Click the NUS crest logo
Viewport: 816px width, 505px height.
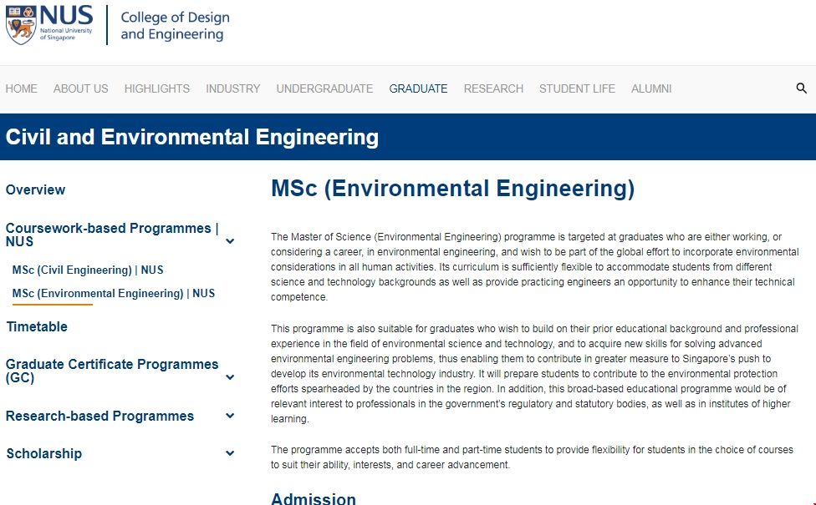click(x=21, y=23)
